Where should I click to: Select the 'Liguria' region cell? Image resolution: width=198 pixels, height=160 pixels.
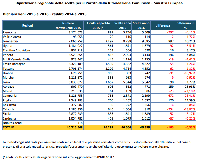click(x=27, y=46)
